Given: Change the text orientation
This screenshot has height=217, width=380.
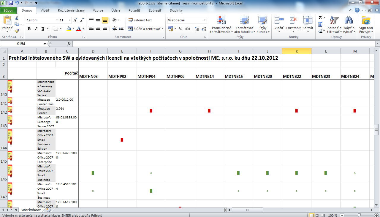Looking at the screenshot, I should click(x=115, y=20).
